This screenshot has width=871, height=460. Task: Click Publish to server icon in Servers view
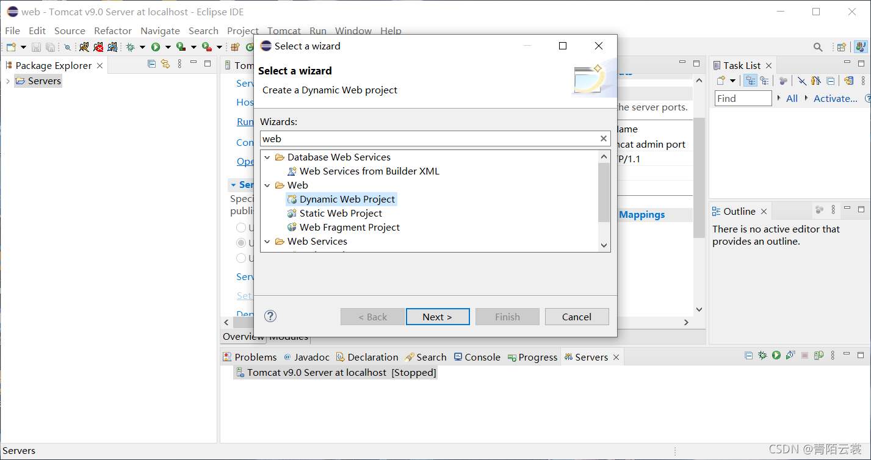coord(819,355)
